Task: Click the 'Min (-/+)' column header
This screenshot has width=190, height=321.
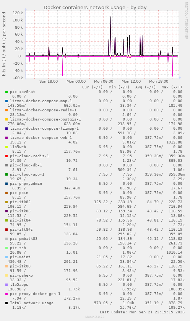Action: [119, 87]
